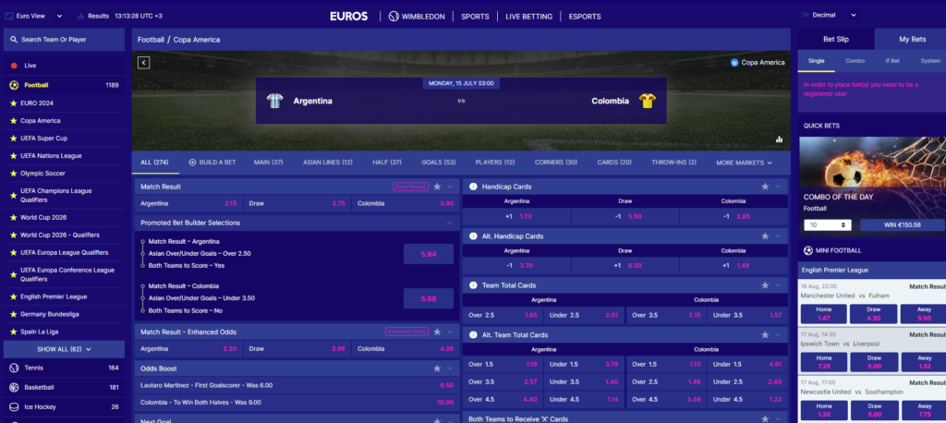Open the LIVE BETTING menu
The width and height of the screenshot is (946, 423).
[528, 17]
